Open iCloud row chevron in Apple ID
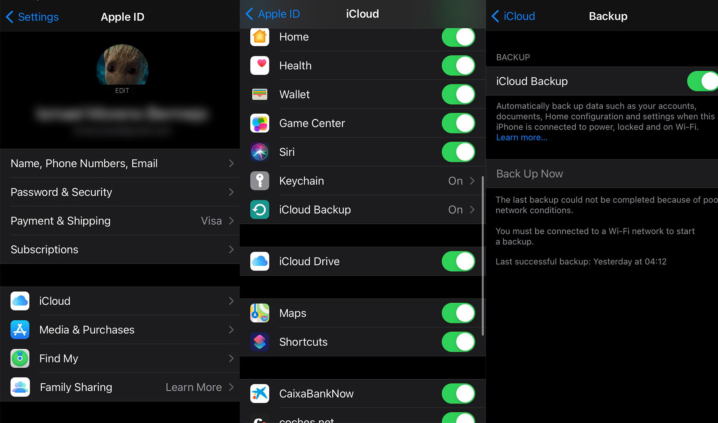 click(x=231, y=301)
